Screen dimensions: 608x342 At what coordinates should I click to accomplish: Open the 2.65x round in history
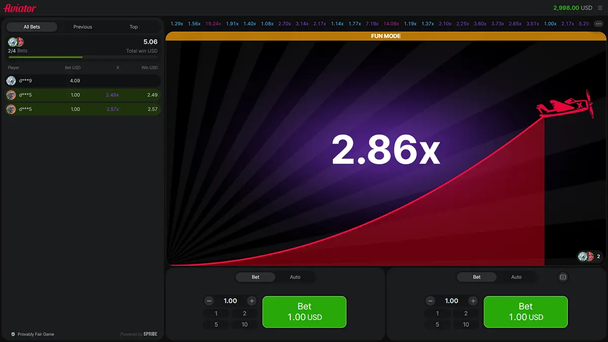pos(515,24)
